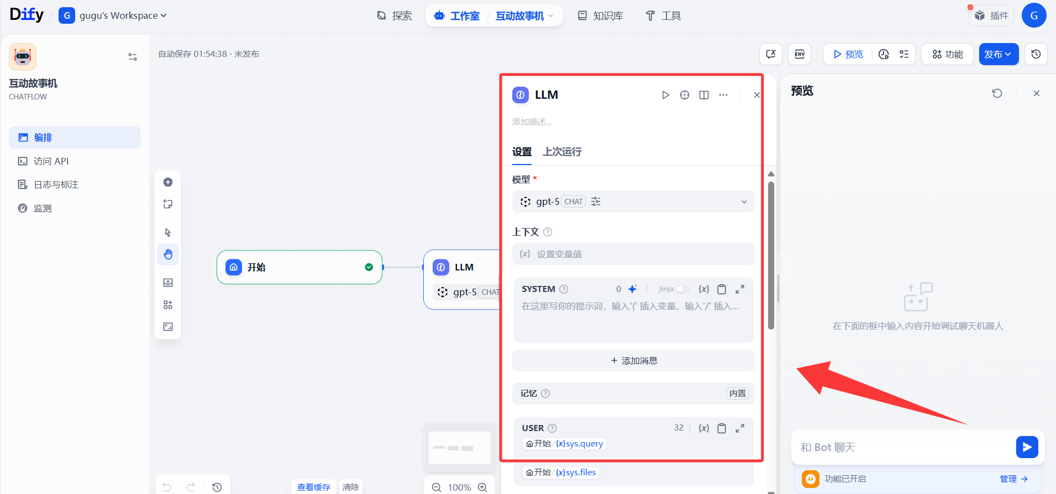Click the 设置变量值 context field
This screenshot has height=494, width=1056.
[633, 254]
